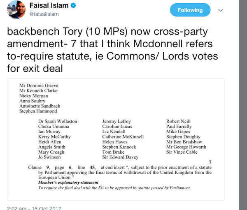Screen dimensions: 247x210
Task: Click Jo Swinson in the signatory list
Action: 49,157
